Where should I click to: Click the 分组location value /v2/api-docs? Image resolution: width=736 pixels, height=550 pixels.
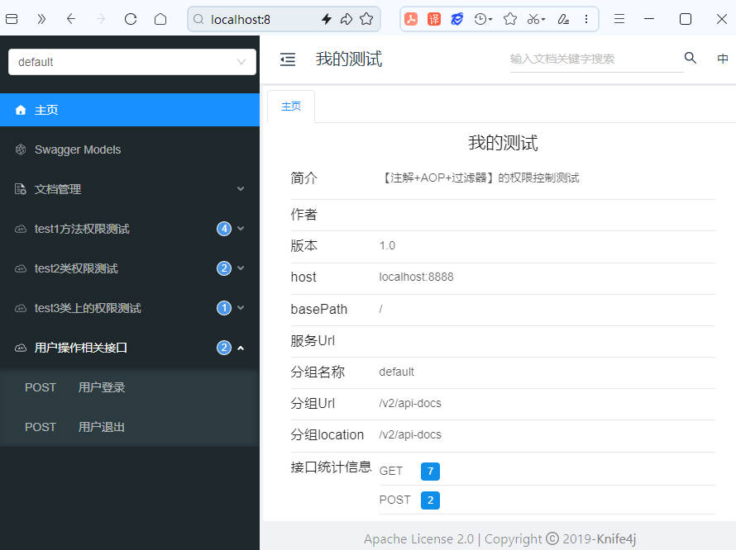pos(410,434)
